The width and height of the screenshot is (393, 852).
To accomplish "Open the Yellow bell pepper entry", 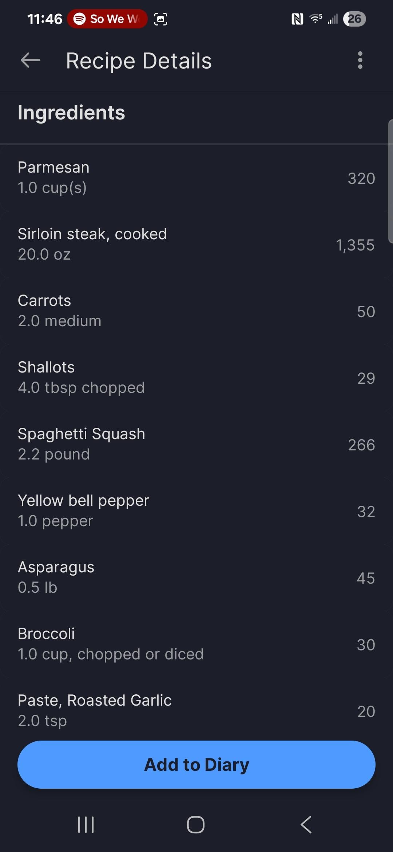I will point(196,511).
